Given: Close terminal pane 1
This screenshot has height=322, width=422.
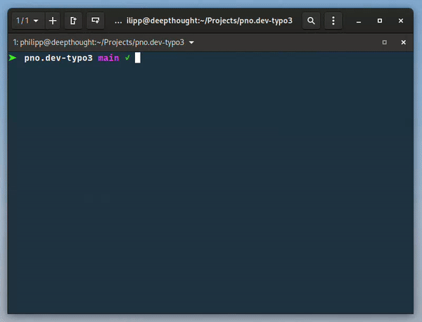Looking at the screenshot, I should click(403, 42).
